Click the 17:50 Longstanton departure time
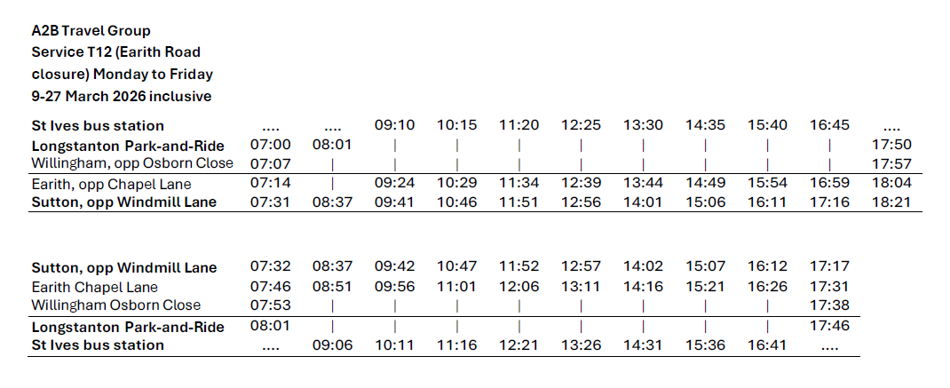The image size is (950, 388). (892, 145)
